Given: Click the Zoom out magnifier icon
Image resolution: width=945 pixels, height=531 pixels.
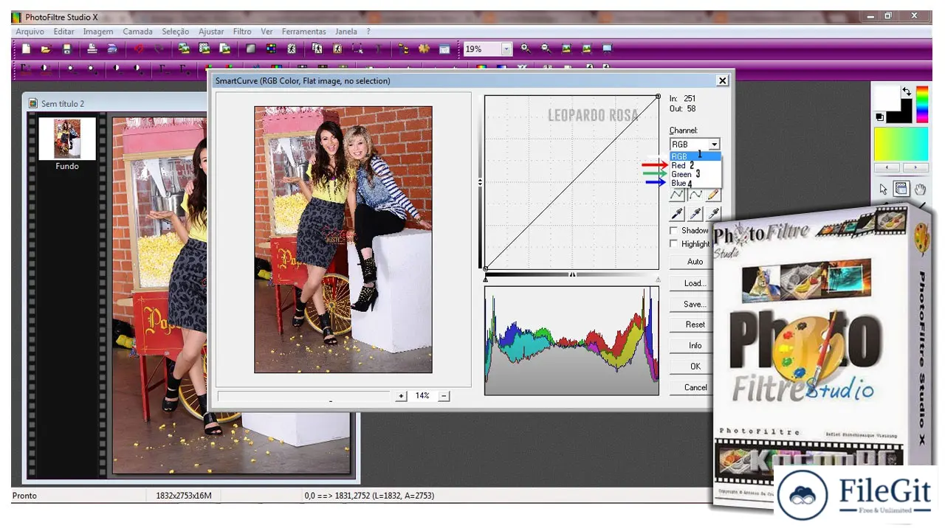Looking at the screenshot, I should [x=546, y=49].
